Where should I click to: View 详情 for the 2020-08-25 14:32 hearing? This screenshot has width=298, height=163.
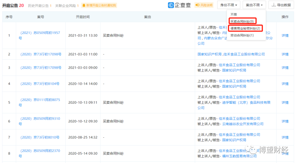click(x=285, y=137)
